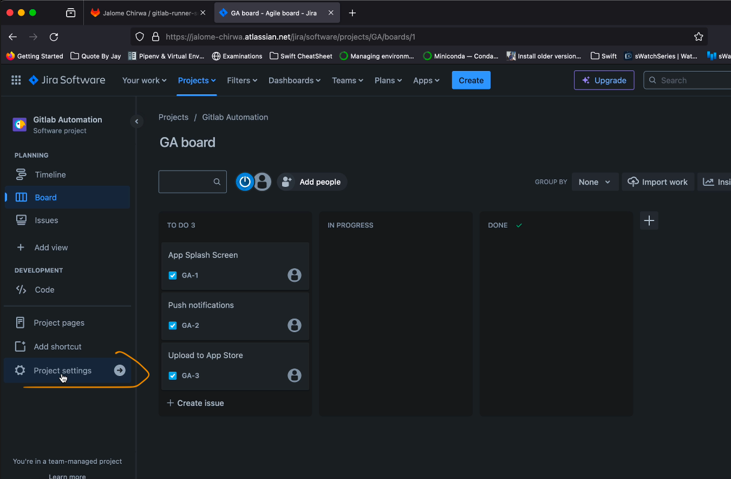Click the Upgrade button
Viewport: 731px width, 479px height.
click(604, 80)
